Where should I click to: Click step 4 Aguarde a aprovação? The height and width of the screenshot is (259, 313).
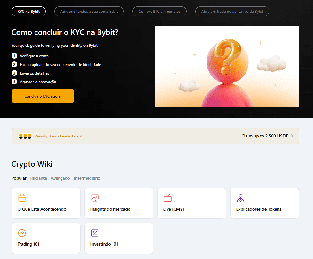pos(34,82)
